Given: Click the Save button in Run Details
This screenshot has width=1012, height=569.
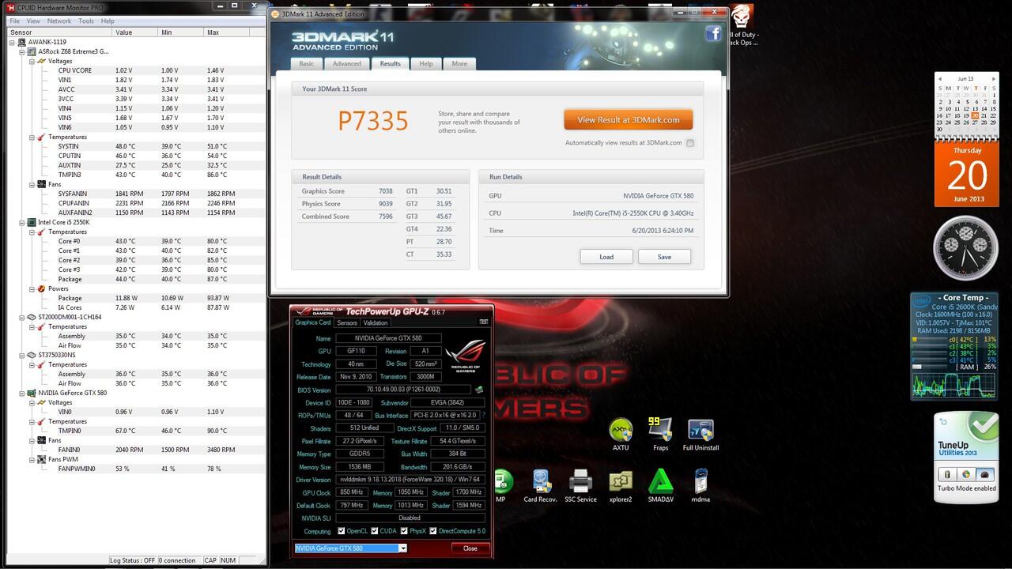Looking at the screenshot, I should click(x=664, y=257).
